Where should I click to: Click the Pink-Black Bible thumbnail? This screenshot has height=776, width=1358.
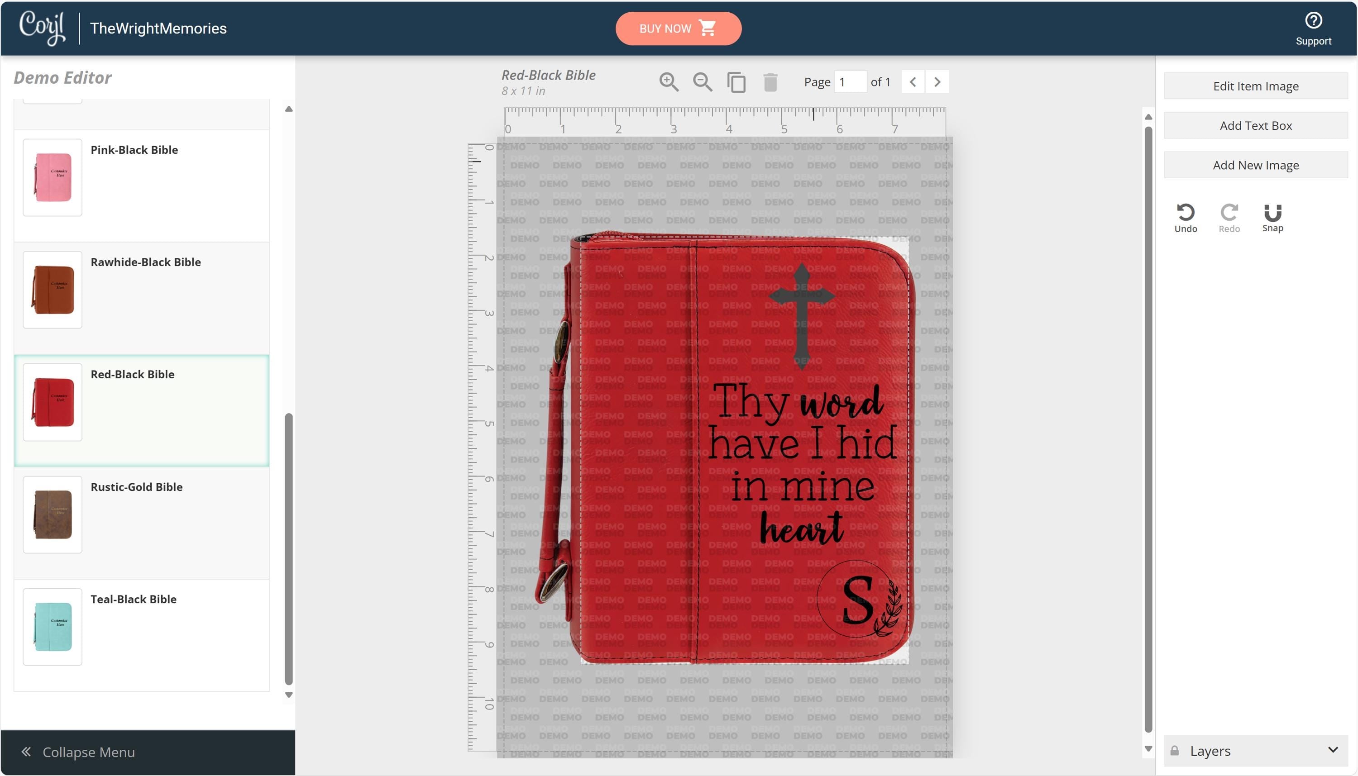click(x=52, y=177)
